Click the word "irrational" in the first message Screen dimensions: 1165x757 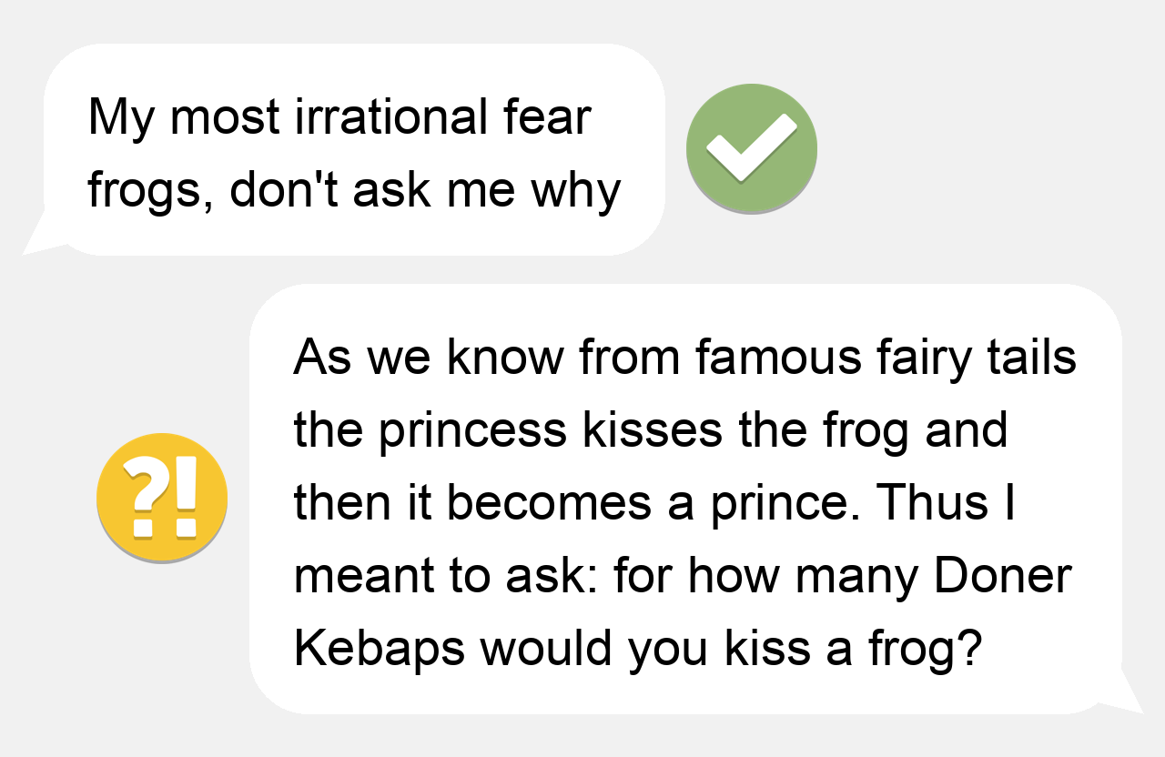tap(391, 117)
